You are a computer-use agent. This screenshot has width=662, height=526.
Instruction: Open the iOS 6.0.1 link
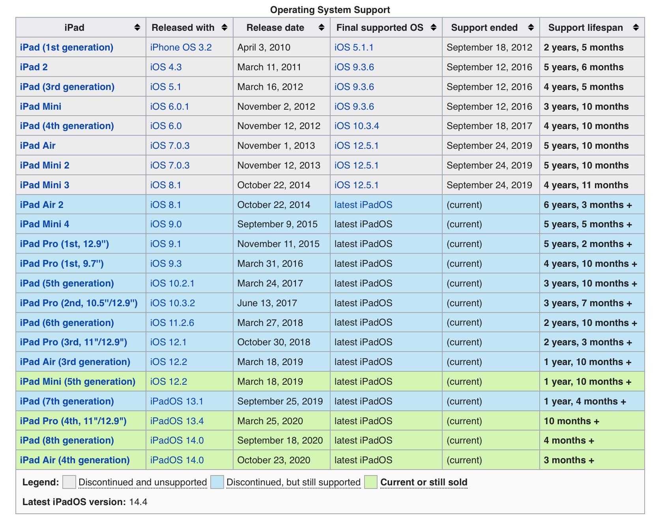pyautogui.click(x=170, y=107)
